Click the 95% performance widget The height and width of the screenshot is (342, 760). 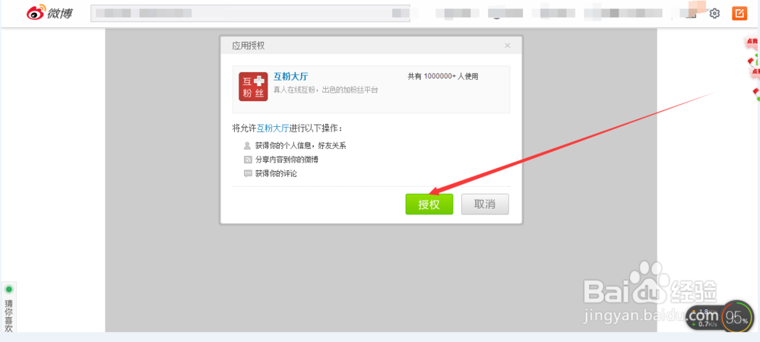coord(736,318)
